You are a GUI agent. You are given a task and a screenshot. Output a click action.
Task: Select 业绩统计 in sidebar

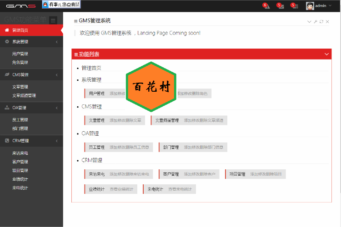coord(20,179)
